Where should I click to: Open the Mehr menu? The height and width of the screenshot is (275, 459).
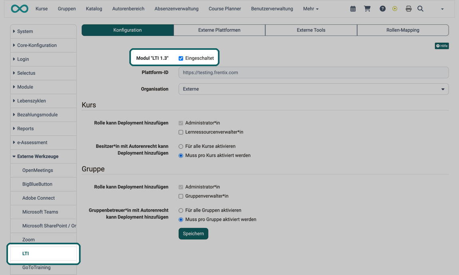(x=311, y=9)
